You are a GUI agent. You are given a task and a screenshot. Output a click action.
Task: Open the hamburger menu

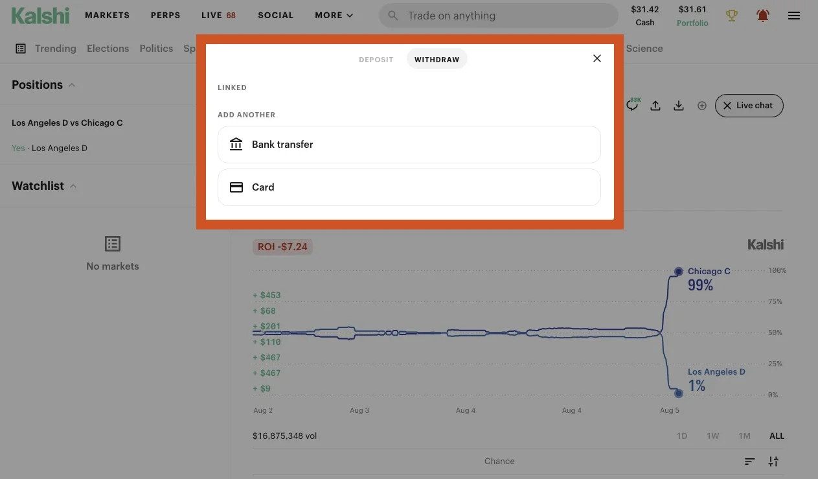pos(794,16)
